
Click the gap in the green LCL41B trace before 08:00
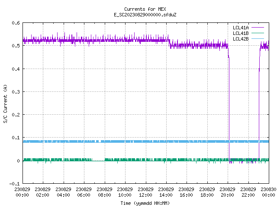(99, 160)
